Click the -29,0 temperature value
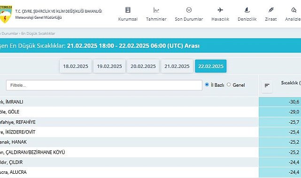 (x=294, y=112)
